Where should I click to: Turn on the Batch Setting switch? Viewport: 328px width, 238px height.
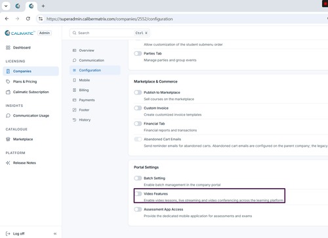(138, 178)
